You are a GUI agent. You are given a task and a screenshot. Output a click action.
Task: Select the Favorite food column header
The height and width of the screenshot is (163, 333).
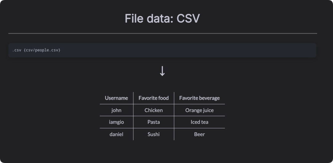[154, 98]
